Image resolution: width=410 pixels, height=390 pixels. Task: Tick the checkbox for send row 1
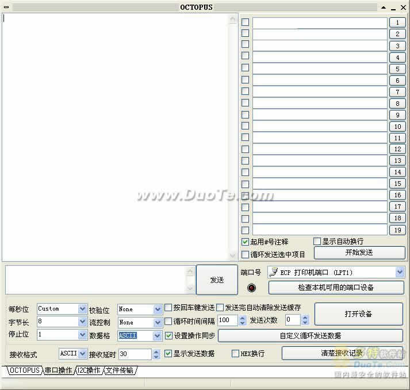coord(246,22)
